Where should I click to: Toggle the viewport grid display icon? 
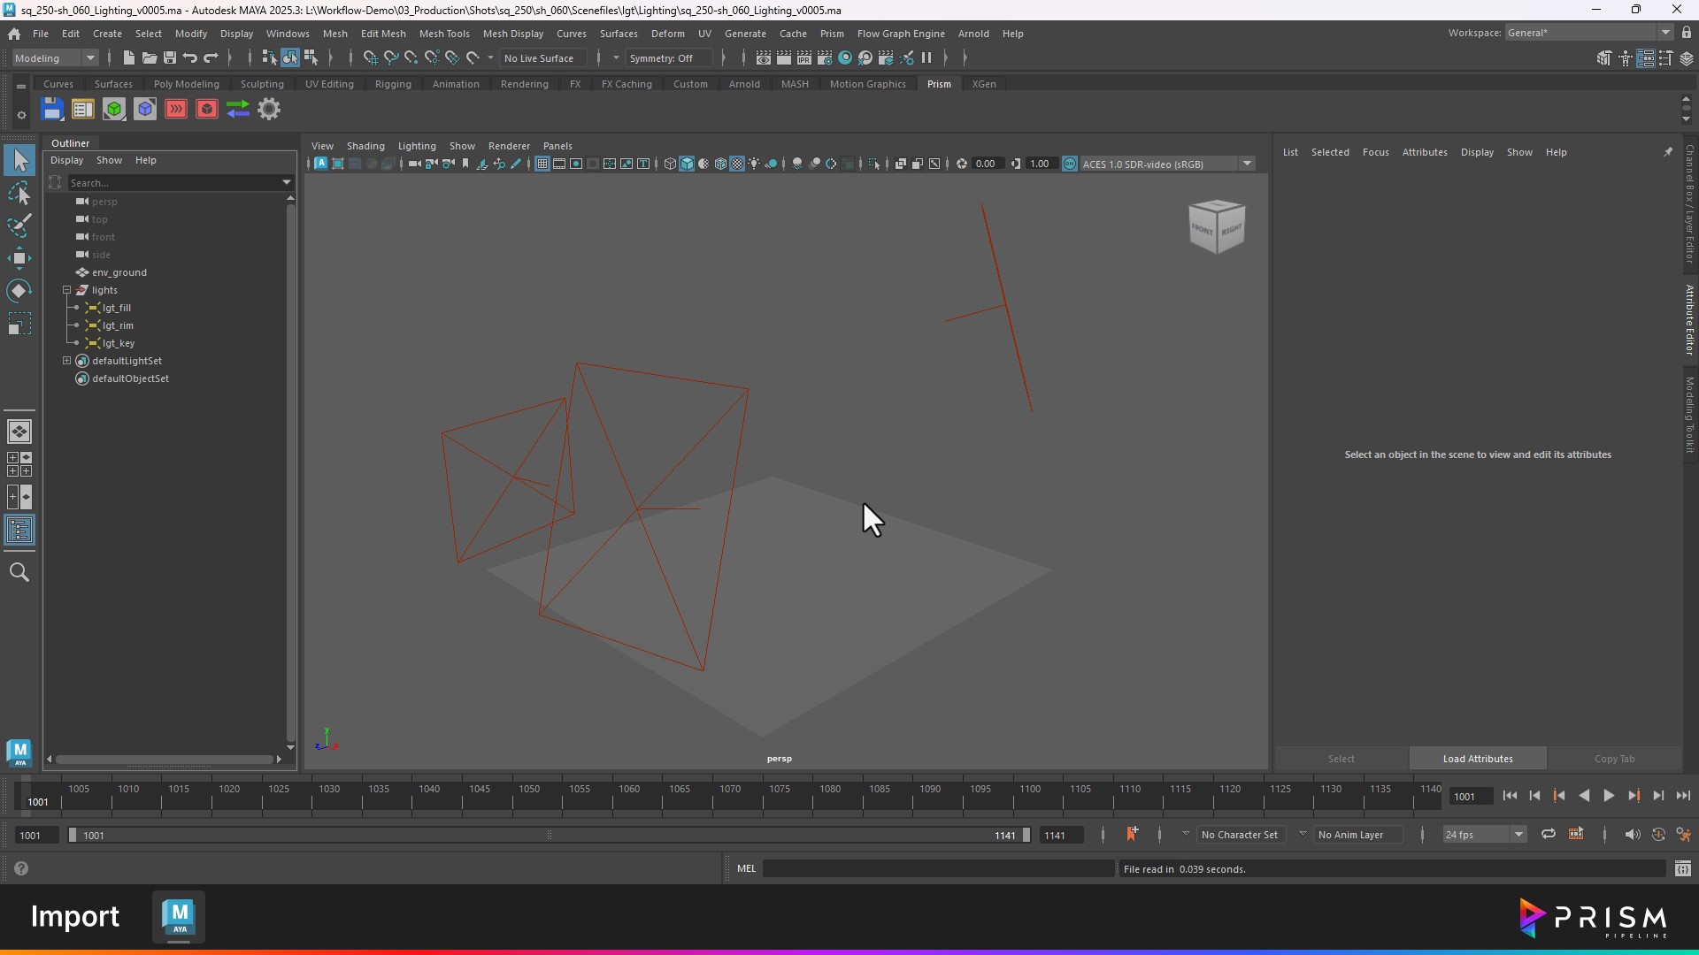click(542, 164)
